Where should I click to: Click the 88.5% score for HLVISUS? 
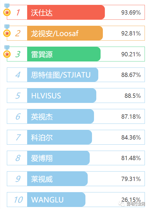(x=133, y=96)
